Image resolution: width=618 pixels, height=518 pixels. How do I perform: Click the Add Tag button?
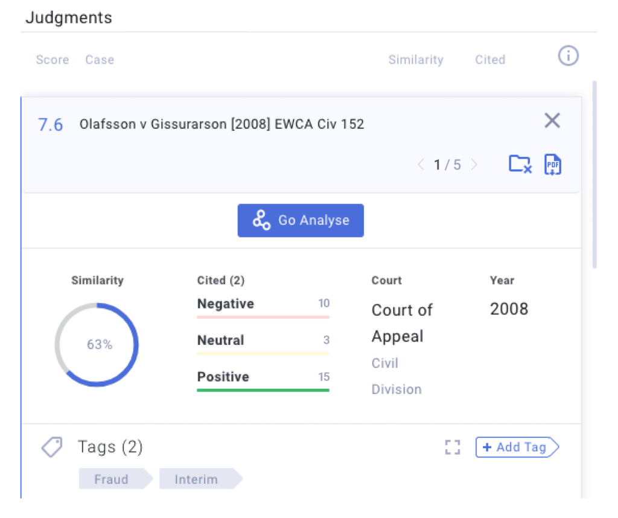[517, 447]
